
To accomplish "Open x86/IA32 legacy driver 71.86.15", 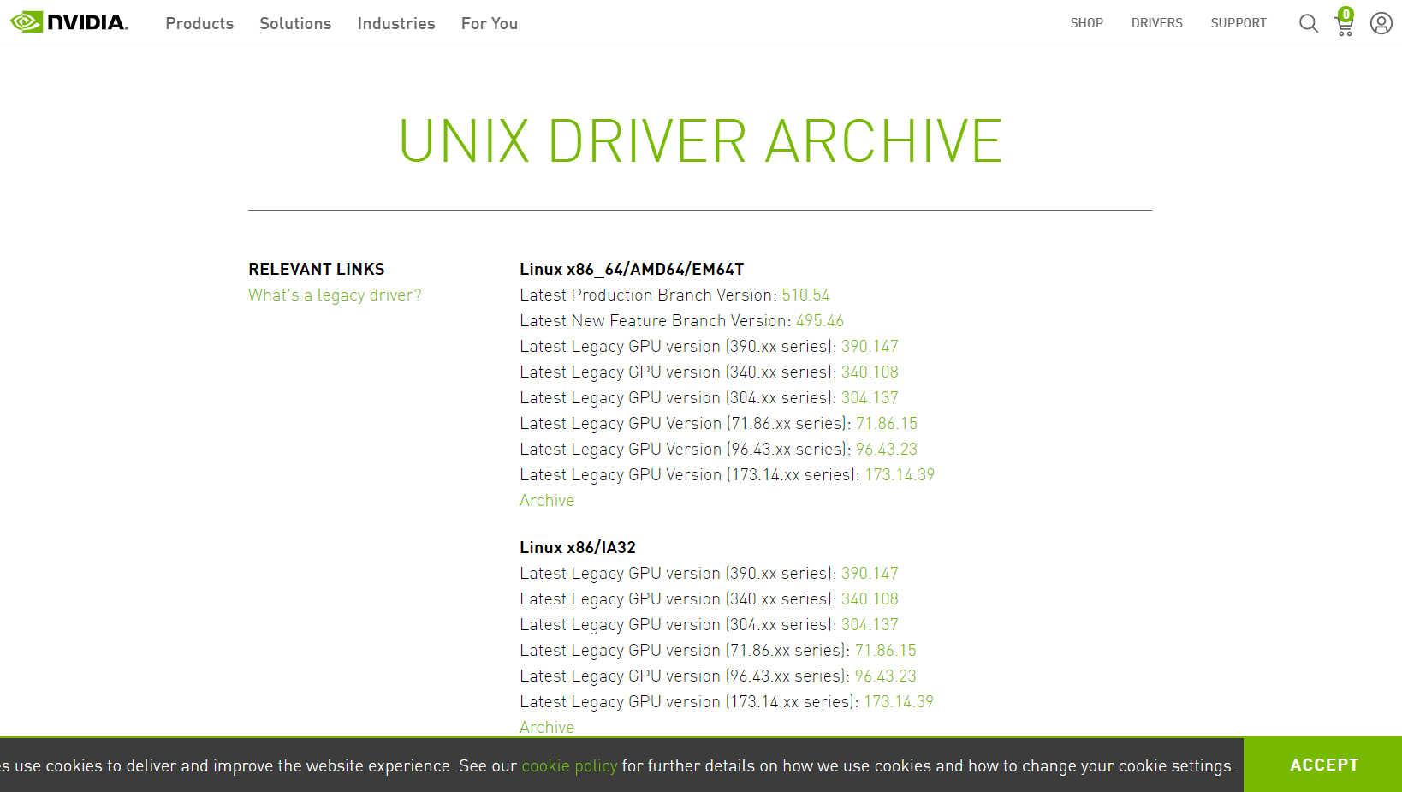I will (886, 651).
